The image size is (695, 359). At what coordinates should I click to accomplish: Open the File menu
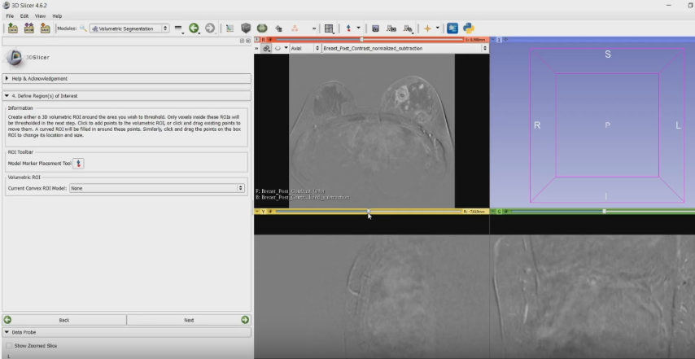[11, 15]
